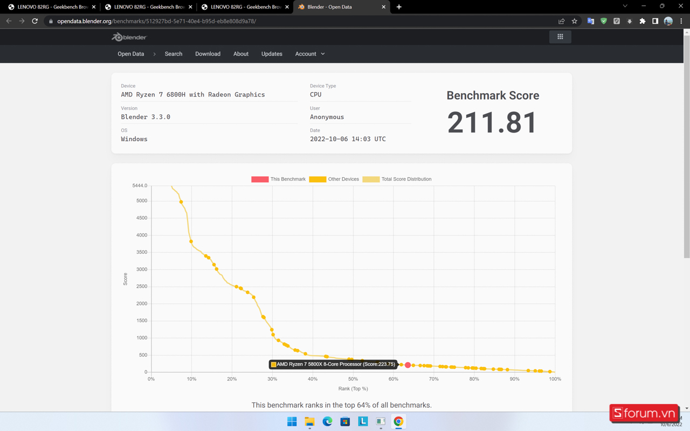The height and width of the screenshot is (431, 690).
Task: Click the 211.81 benchmark score
Action: pyautogui.click(x=492, y=123)
